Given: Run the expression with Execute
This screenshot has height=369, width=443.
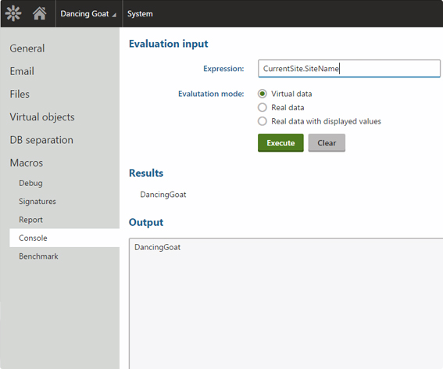Looking at the screenshot, I should (x=280, y=143).
